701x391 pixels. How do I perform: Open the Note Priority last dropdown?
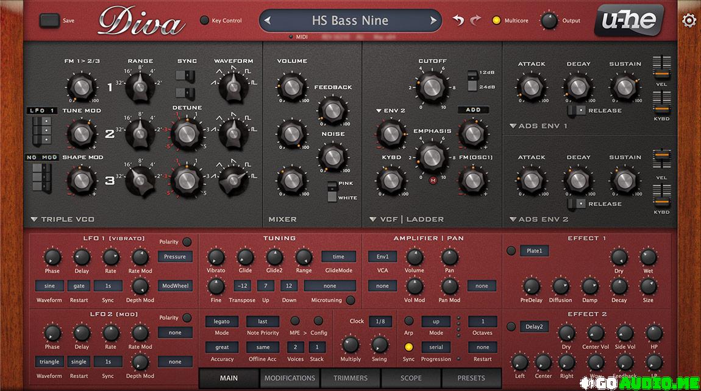point(263,322)
